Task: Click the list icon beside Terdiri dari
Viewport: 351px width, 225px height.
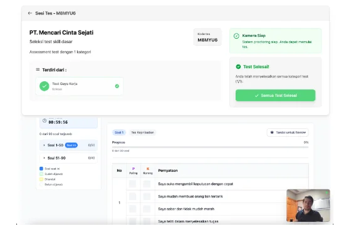Action: point(38,69)
